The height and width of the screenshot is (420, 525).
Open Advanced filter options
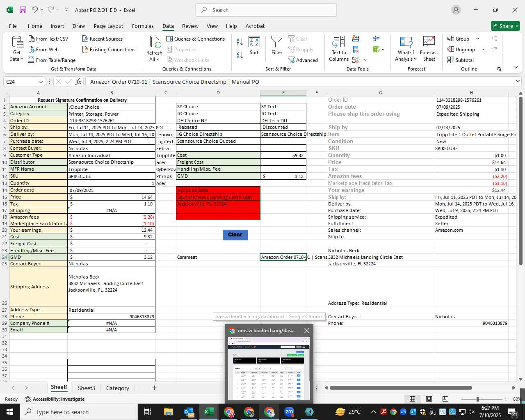pos(303,60)
